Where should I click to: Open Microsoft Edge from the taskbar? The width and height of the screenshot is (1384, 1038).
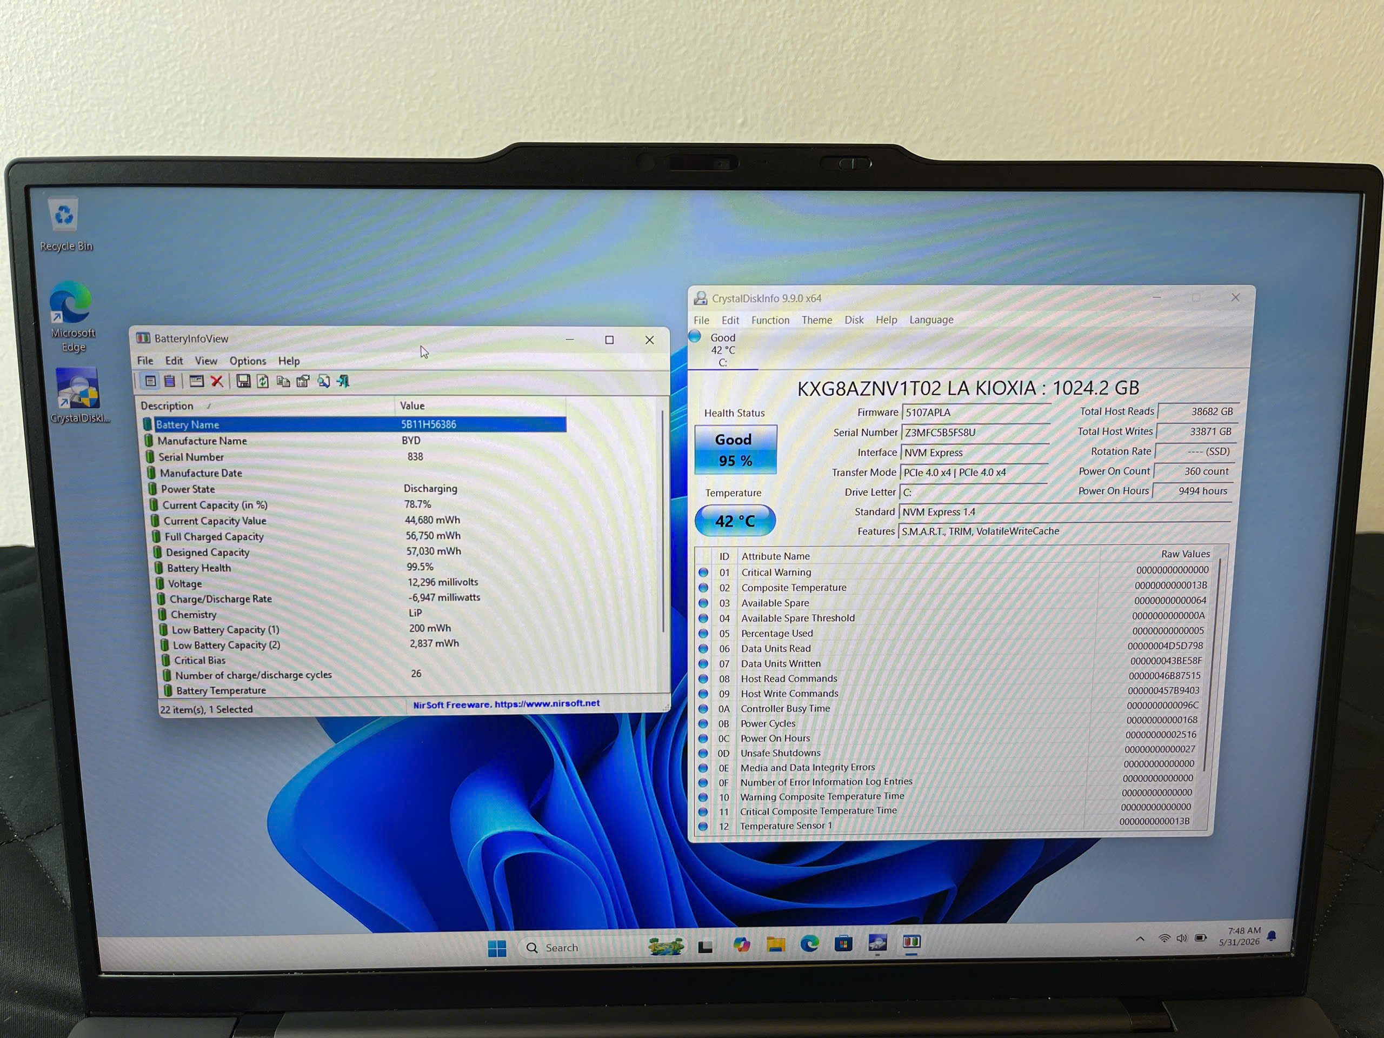click(x=810, y=943)
